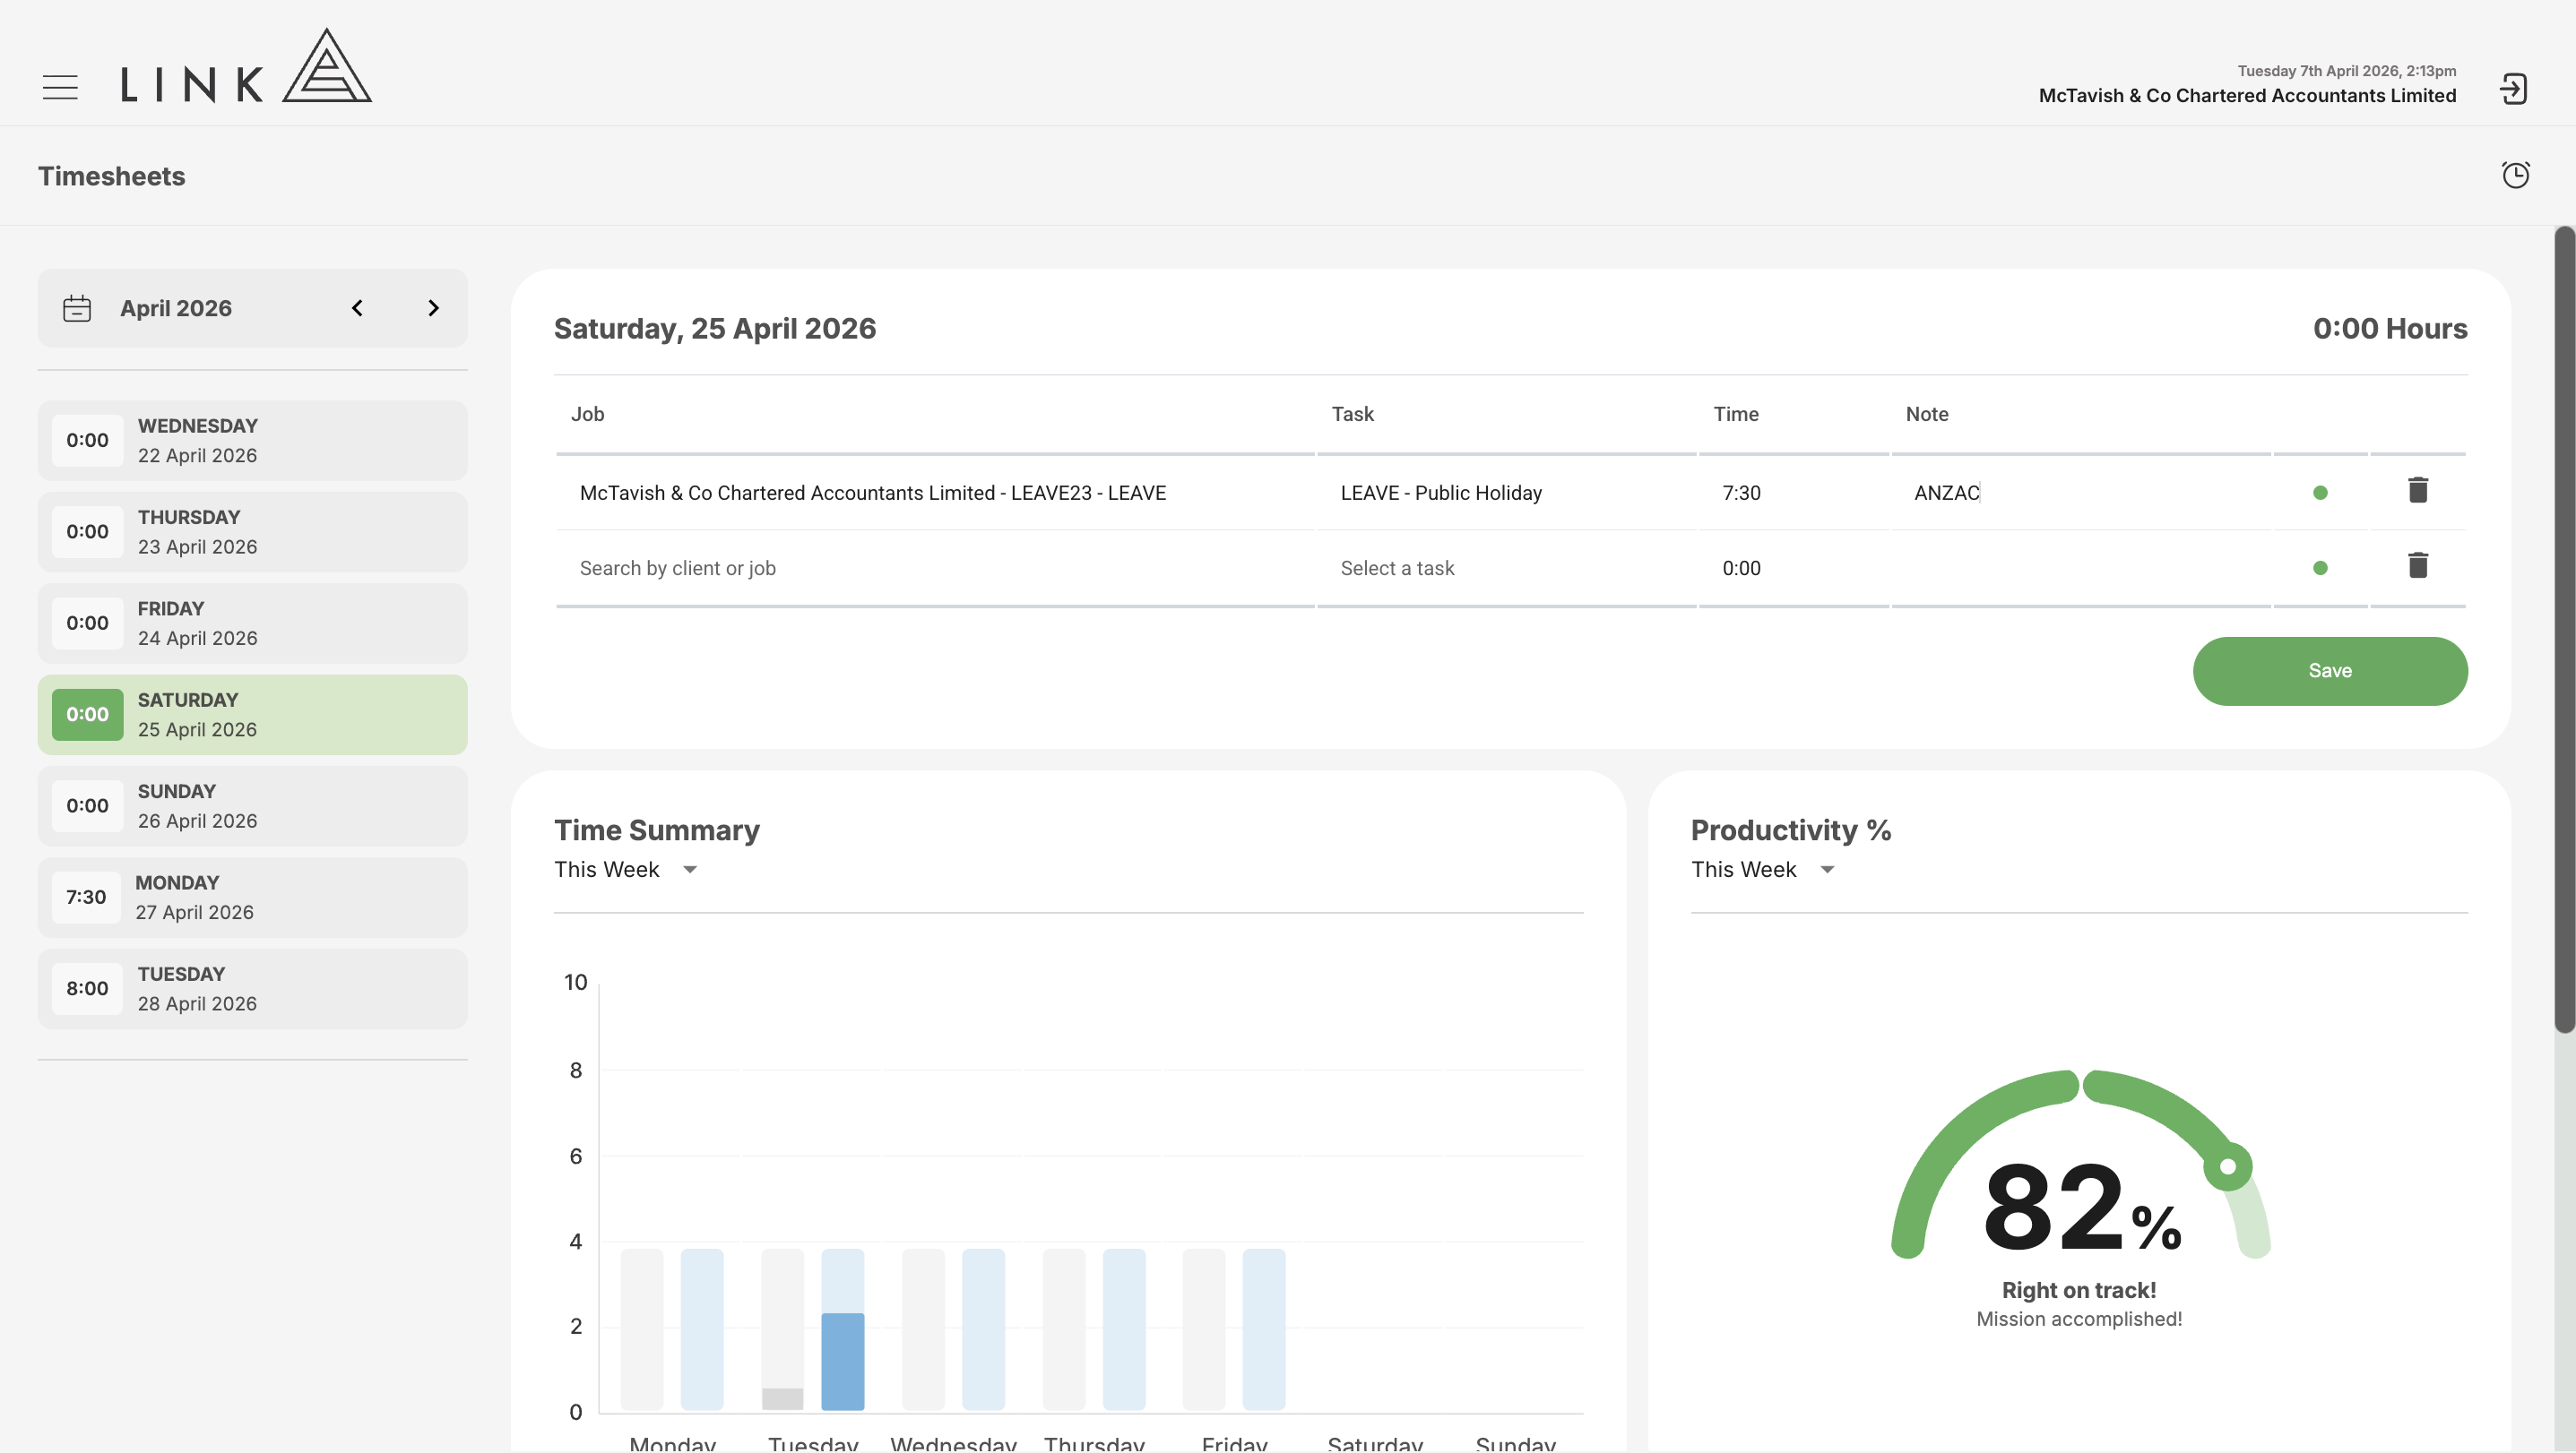
Task: Save the timesheet entry
Action: coord(2330,672)
